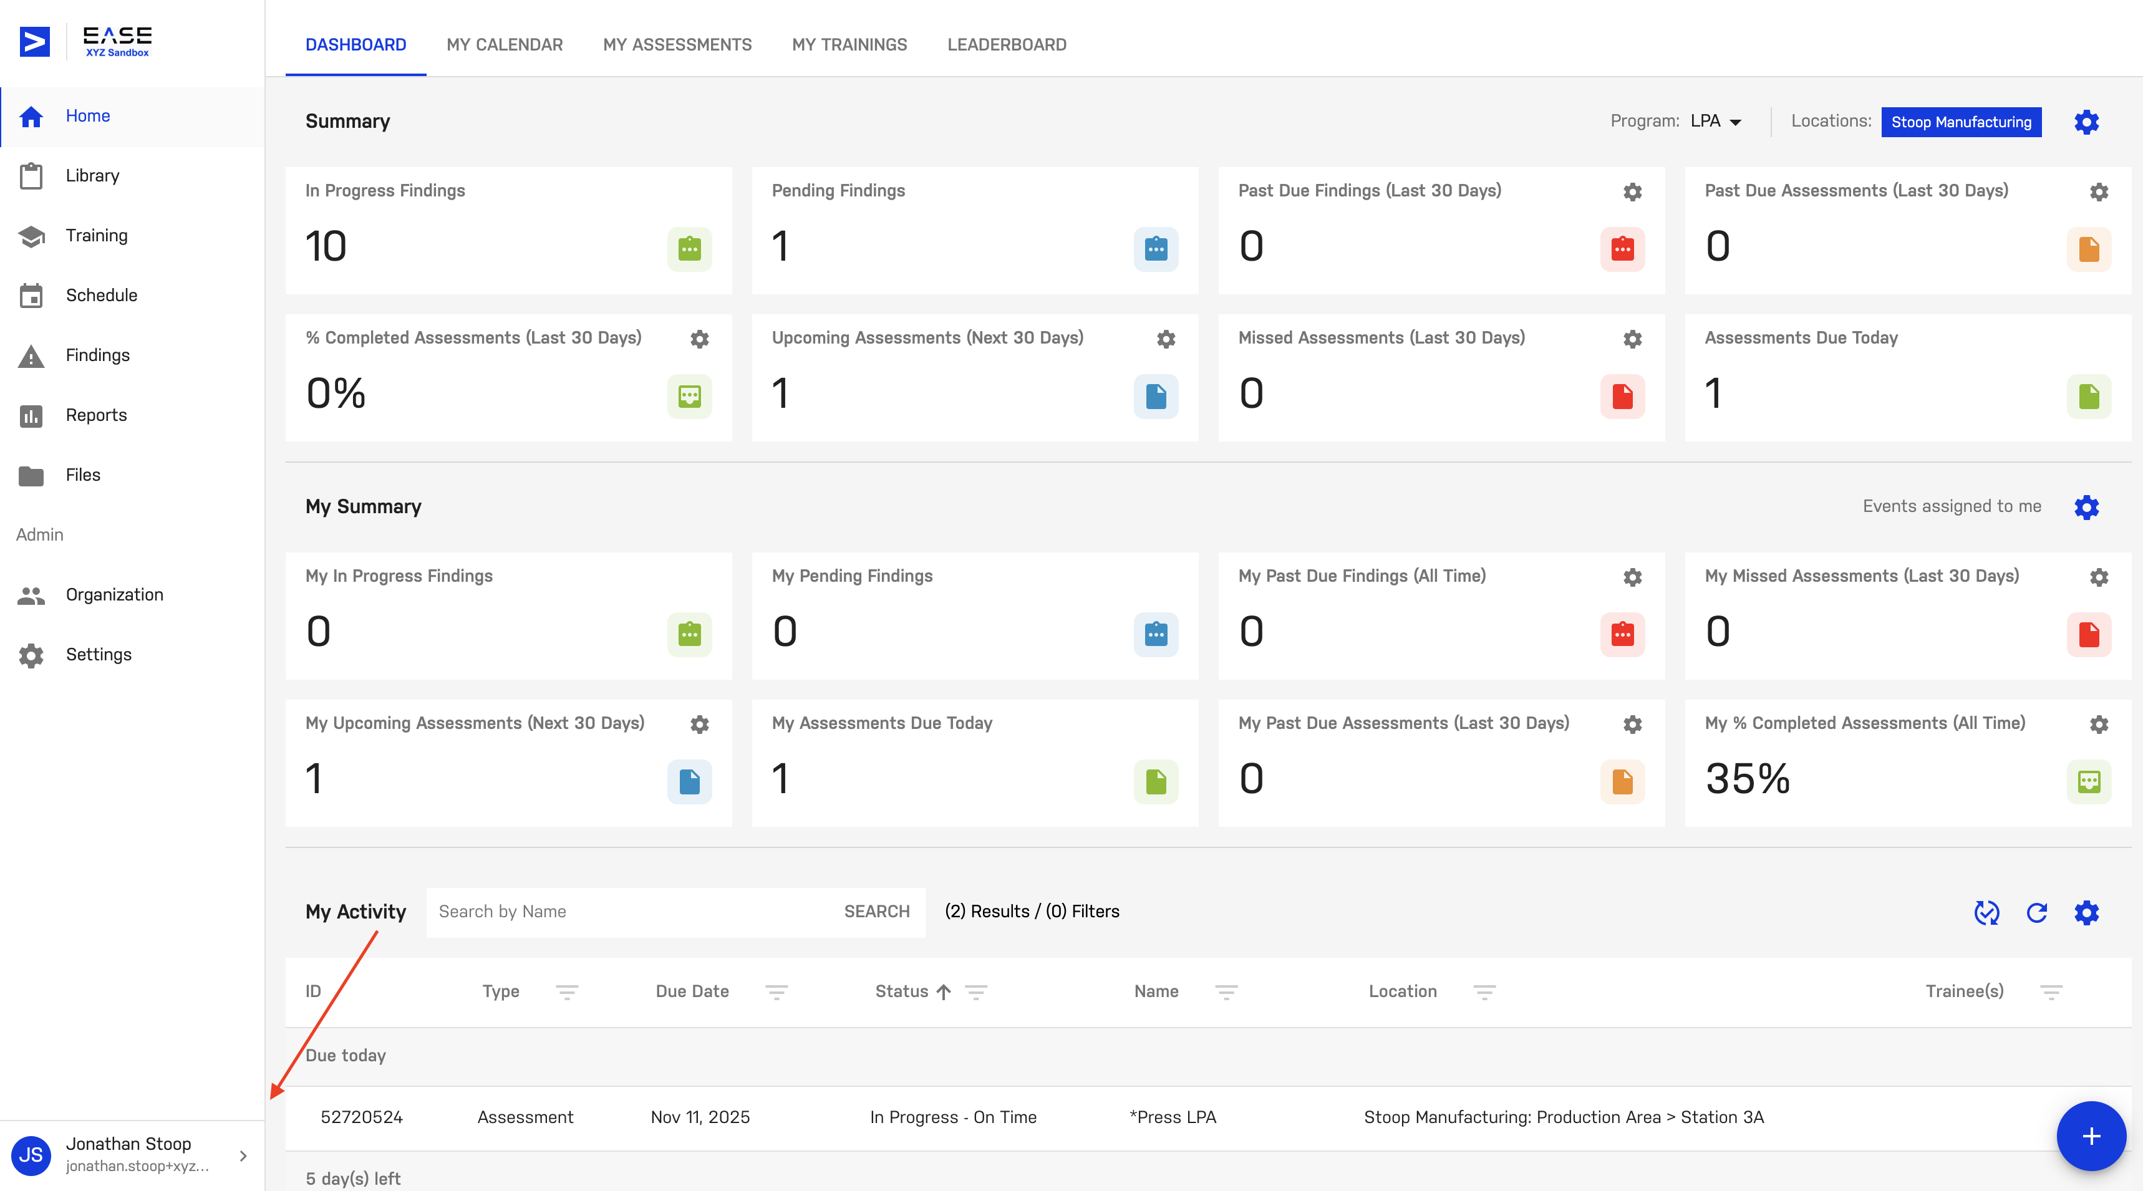The width and height of the screenshot is (2143, 1191).
Task: Expand the Program LPA dropdown
Action: click(1716, 122)
